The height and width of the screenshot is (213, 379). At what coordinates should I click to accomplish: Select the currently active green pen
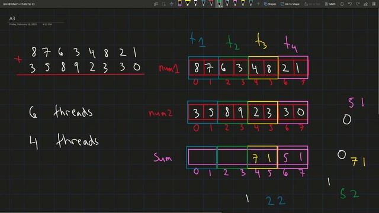tap(219, 4)
